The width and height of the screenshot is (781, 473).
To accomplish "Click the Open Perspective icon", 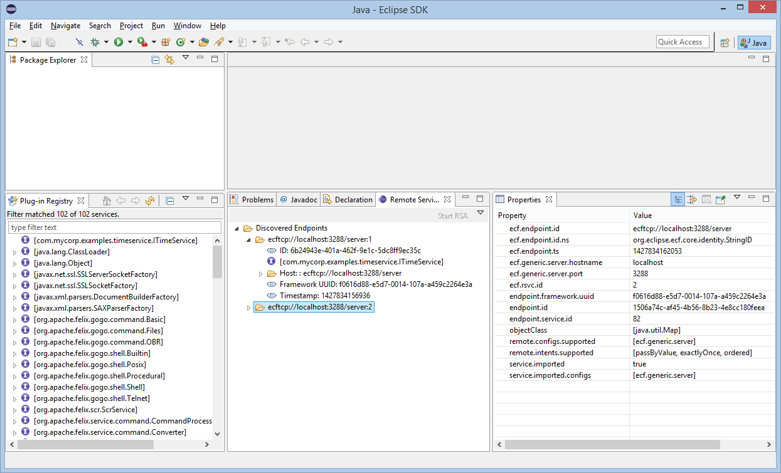I will click(725, 43).
